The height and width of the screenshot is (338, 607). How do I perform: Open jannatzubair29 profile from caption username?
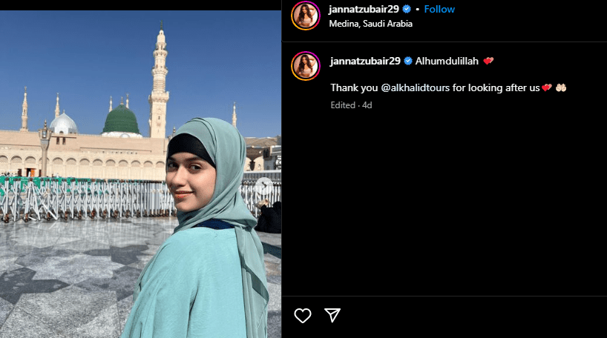coord(365,61)
